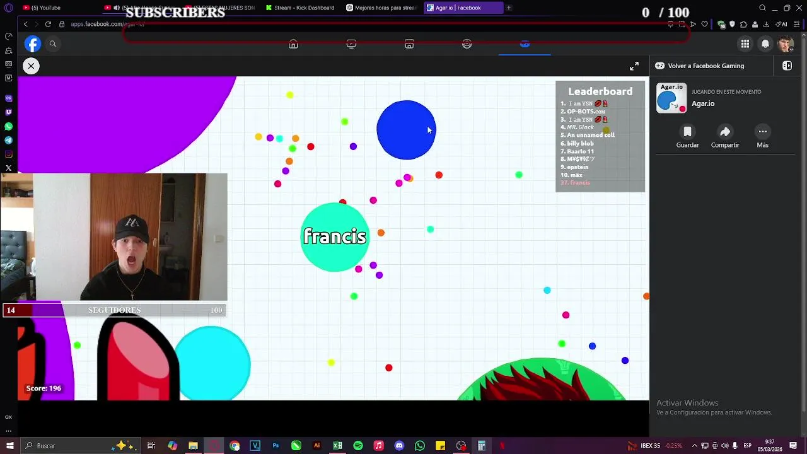Open WhatsApp in the browser sidebar

[8, 126]
